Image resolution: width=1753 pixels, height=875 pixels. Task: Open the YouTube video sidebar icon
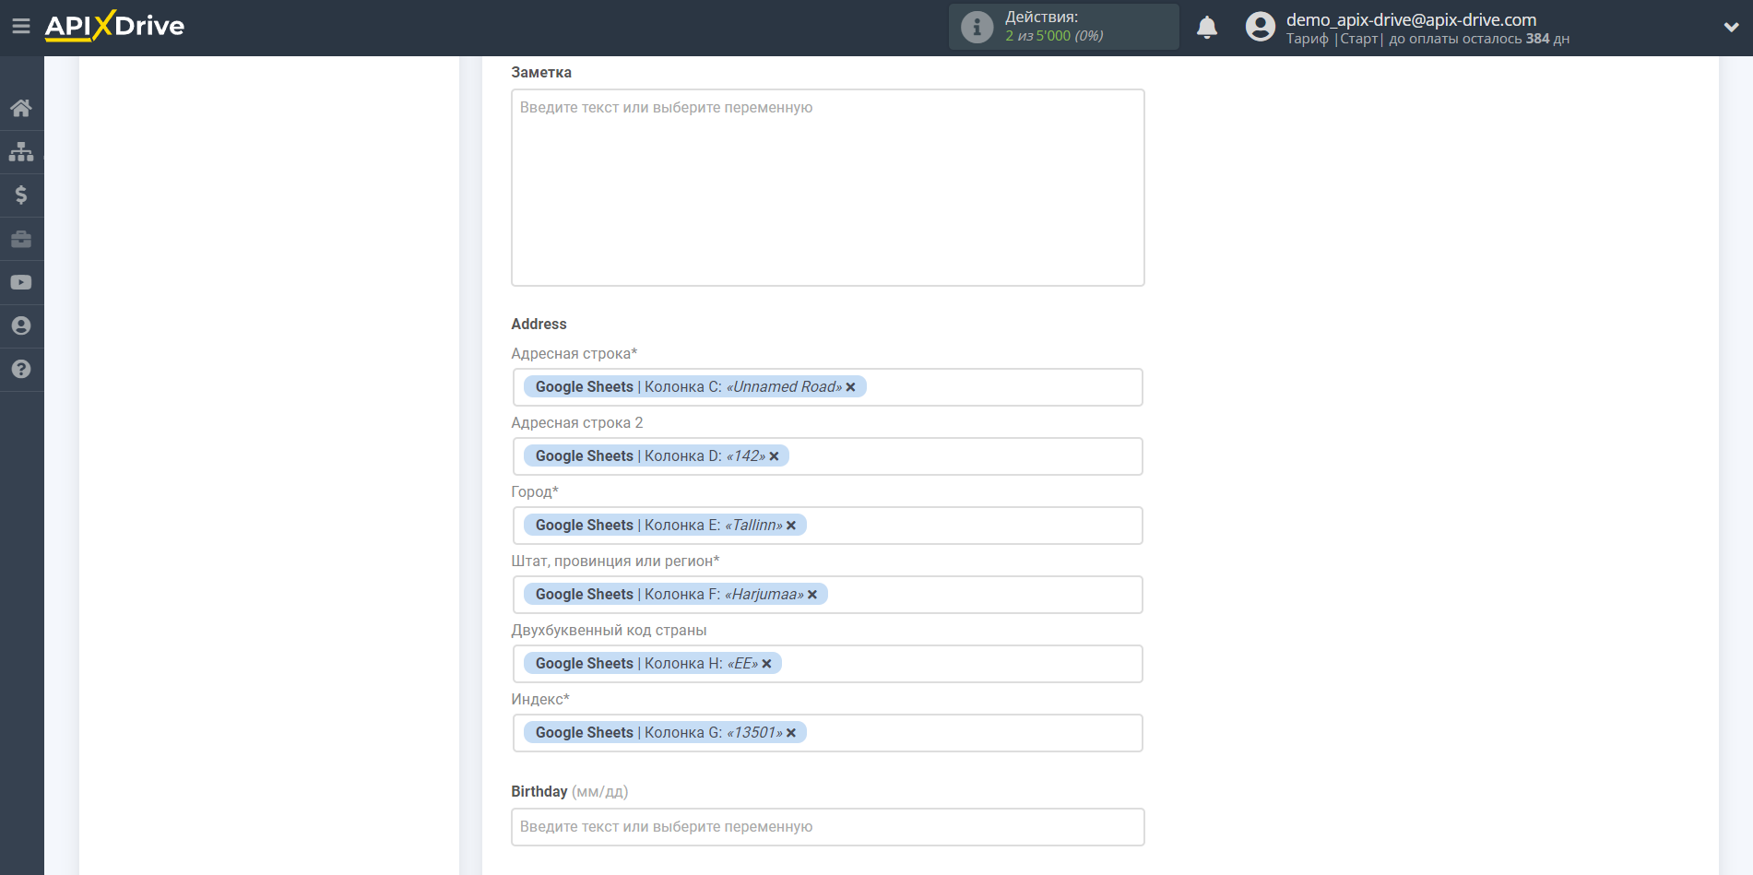click(21, 282)
